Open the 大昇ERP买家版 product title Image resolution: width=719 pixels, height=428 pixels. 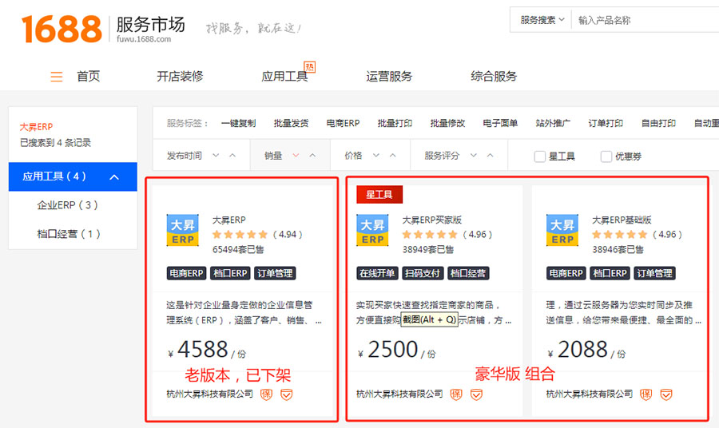(432, 220)
